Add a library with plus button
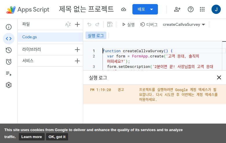 77,50
